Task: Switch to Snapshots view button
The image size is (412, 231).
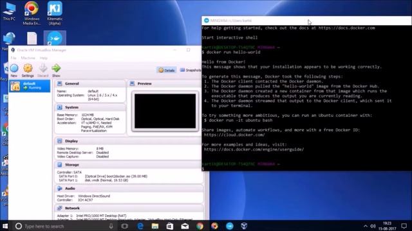Action: coord(191,70)
